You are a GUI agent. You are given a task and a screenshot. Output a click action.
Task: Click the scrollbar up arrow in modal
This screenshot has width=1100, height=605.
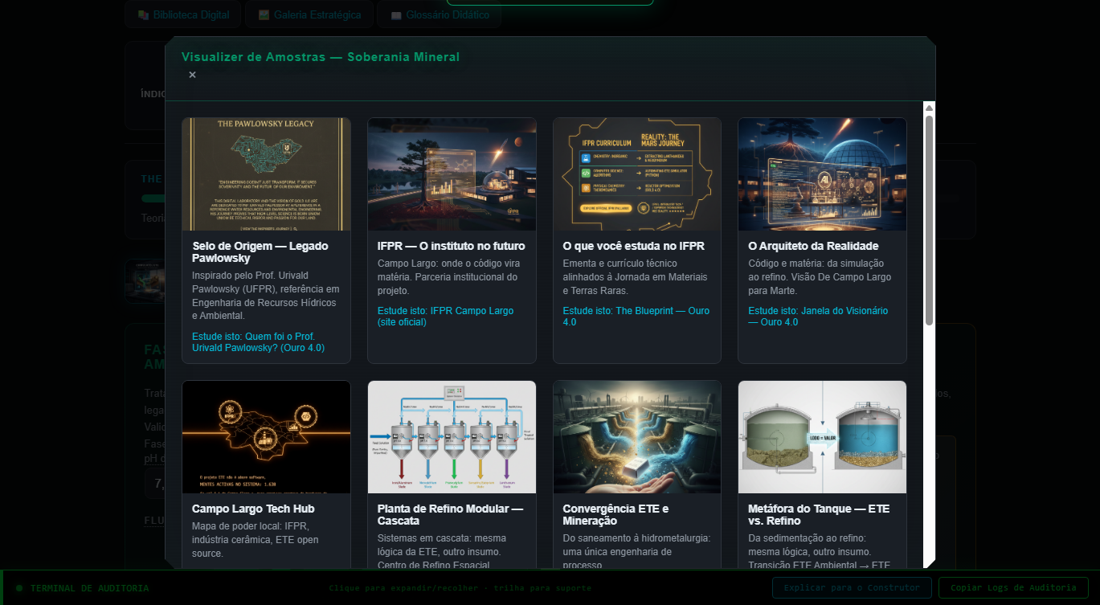point(929,108)
